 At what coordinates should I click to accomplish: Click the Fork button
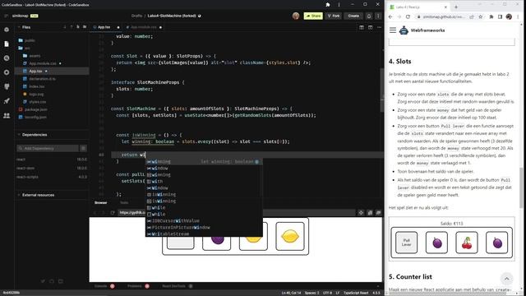[333, 16]
